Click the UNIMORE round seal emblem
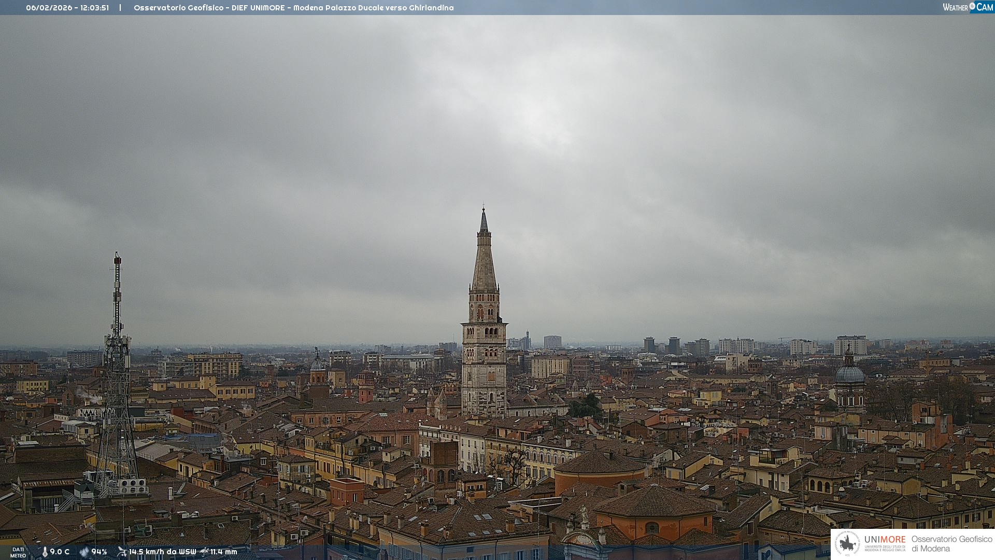 [x=847, y=543]
